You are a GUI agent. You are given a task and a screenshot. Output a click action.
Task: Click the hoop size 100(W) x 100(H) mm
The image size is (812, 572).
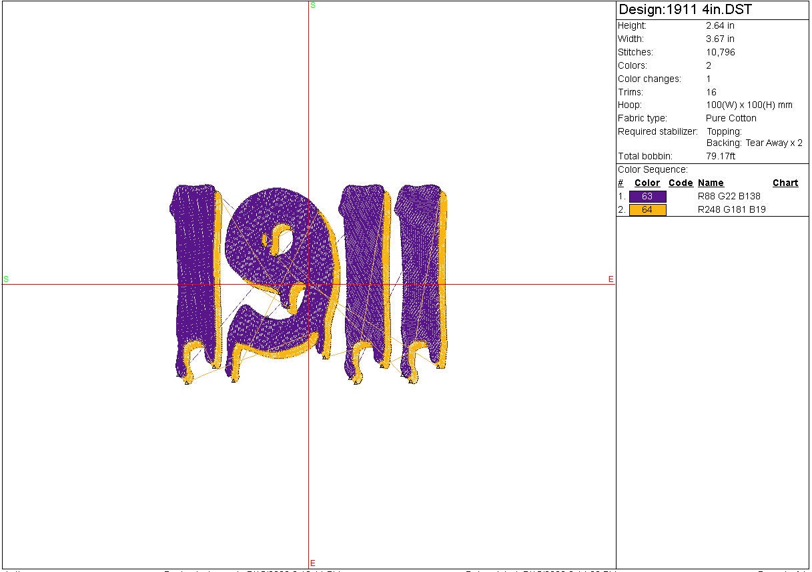(749, 105)
